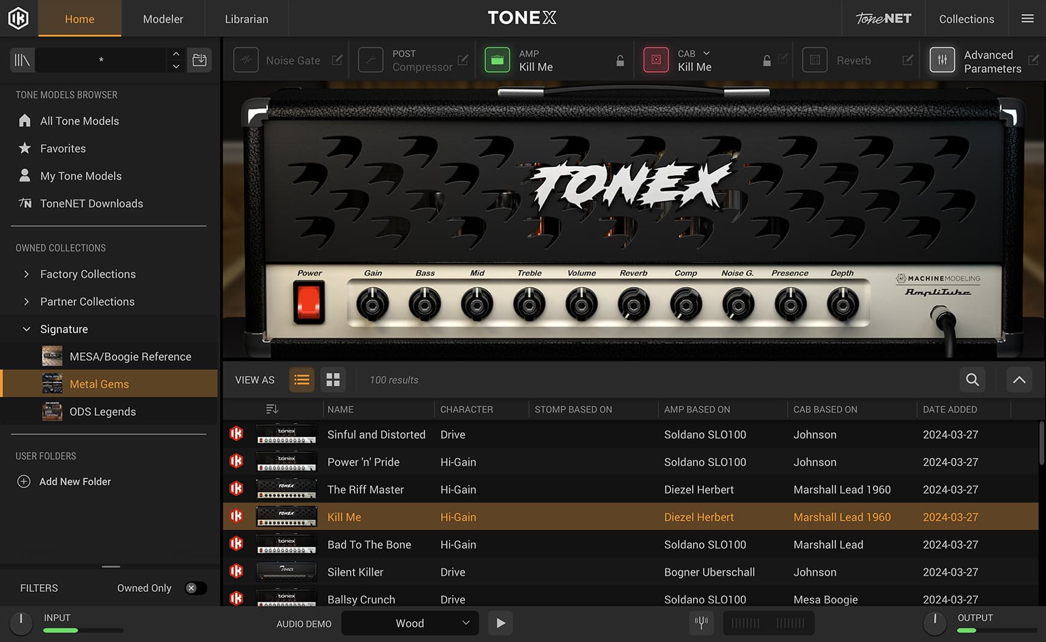
Task: Click the ToneNET Downloads sidebar icon
Action: (x=25, y=203)
